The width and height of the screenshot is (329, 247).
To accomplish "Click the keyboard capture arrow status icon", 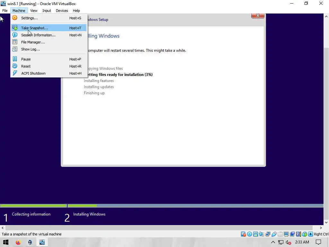I will coord(311,234).
